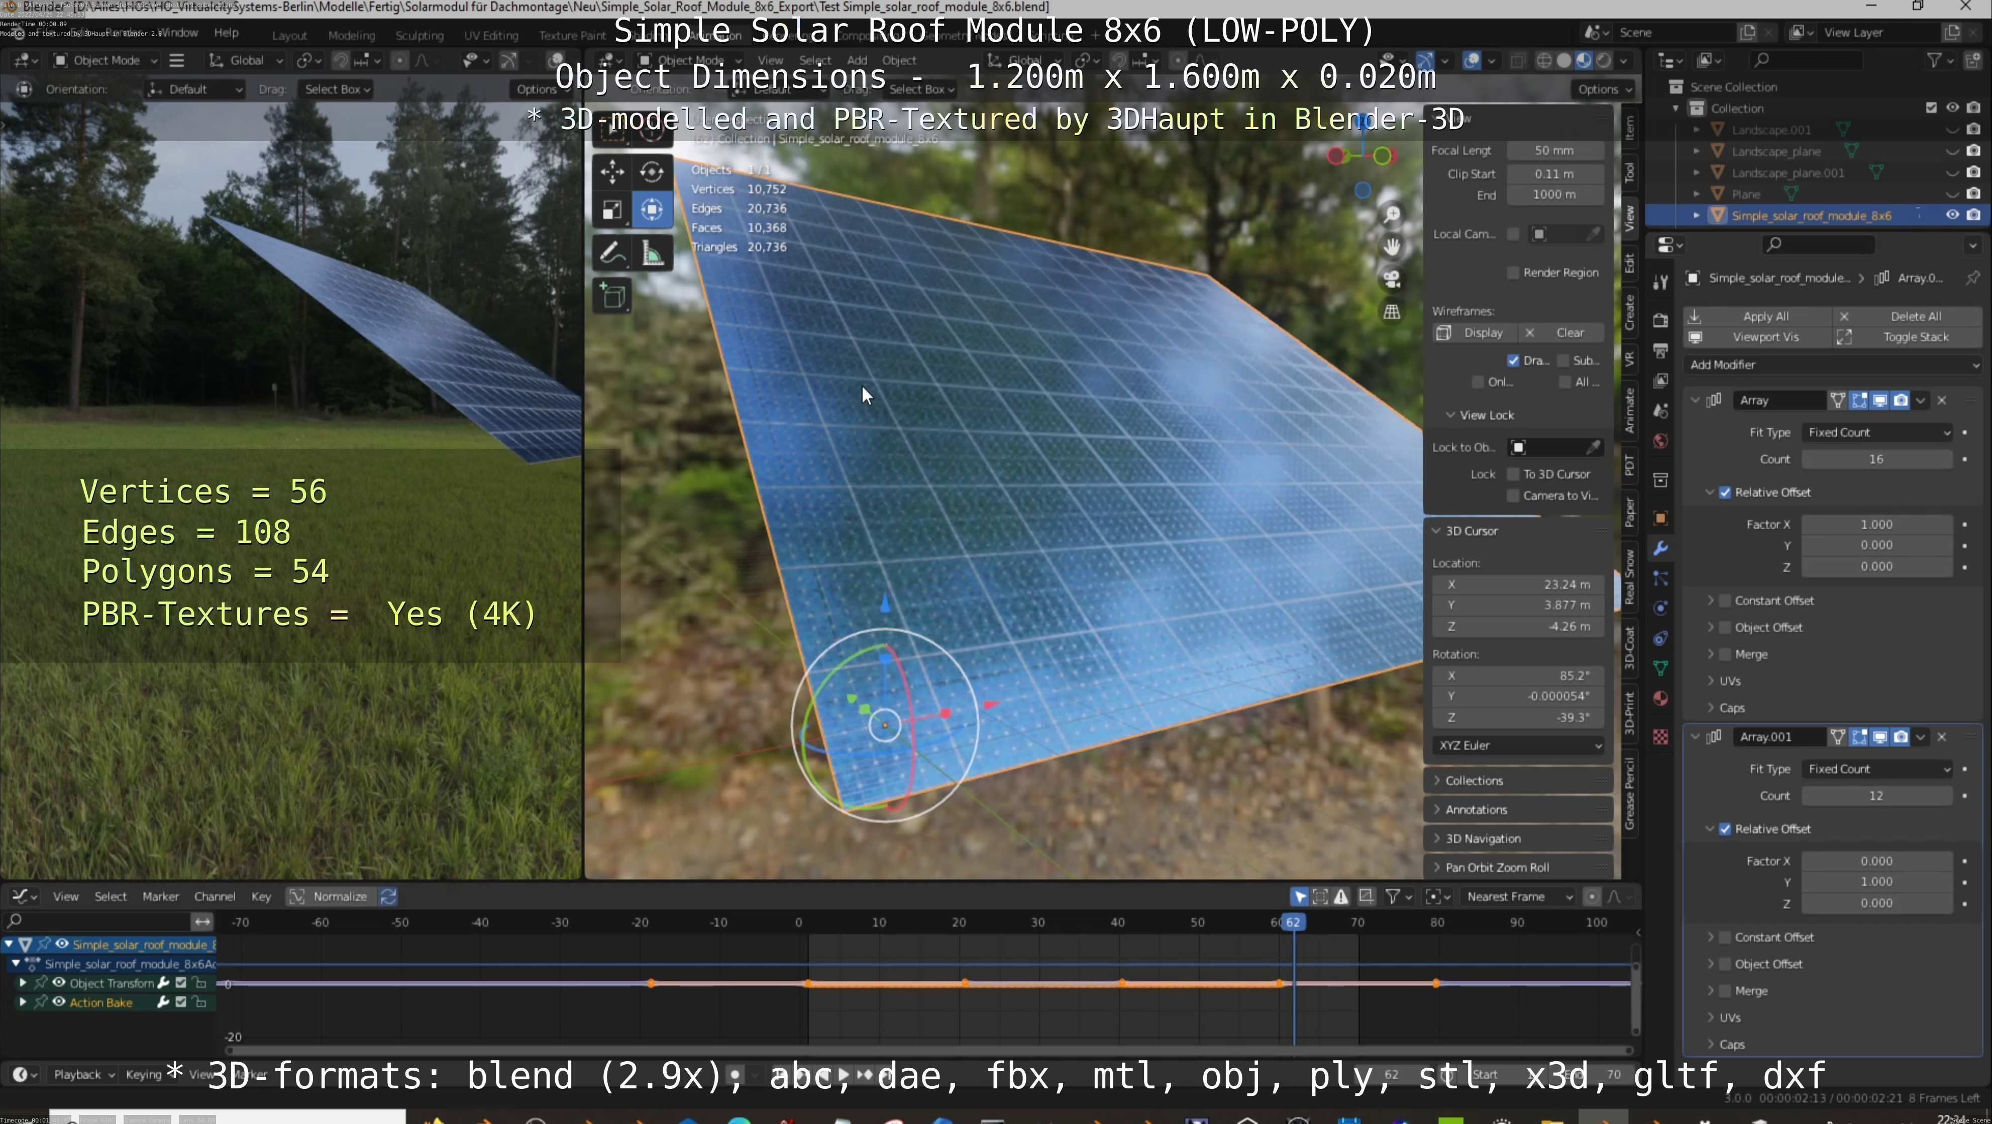
Task: Toggle Relative Offset checkbox of Array modifier
Action: point(1725,493)
